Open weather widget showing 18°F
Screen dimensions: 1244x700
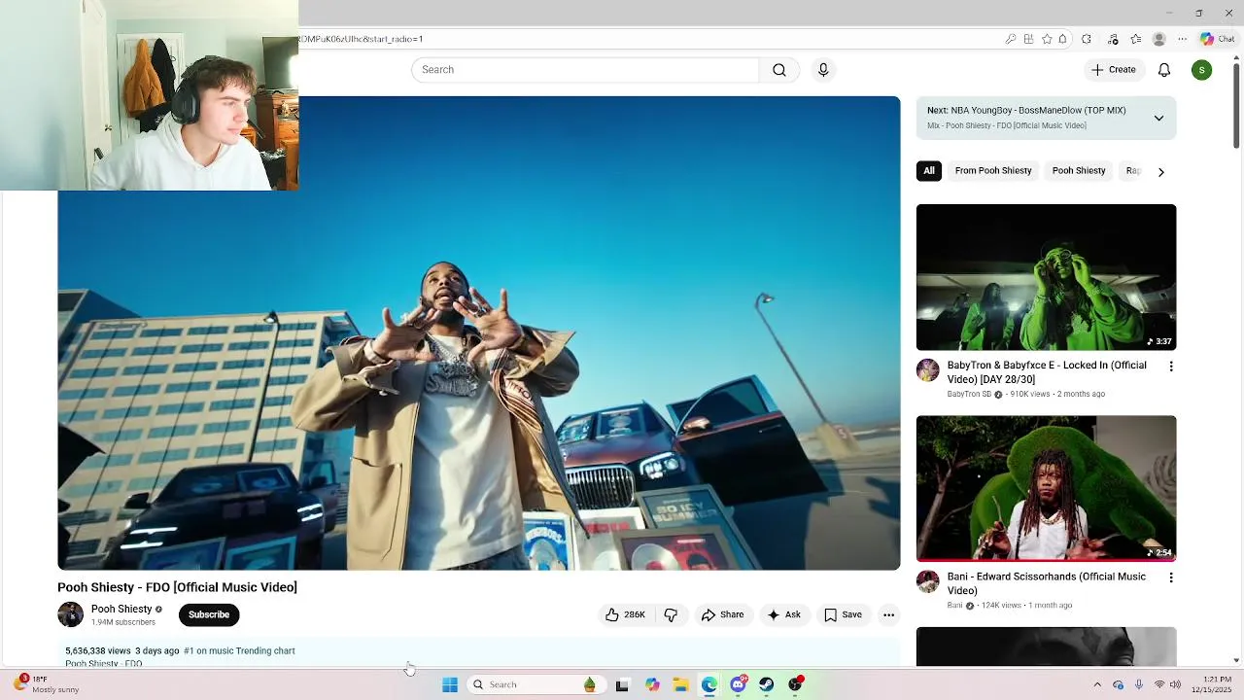pos(47,684)
